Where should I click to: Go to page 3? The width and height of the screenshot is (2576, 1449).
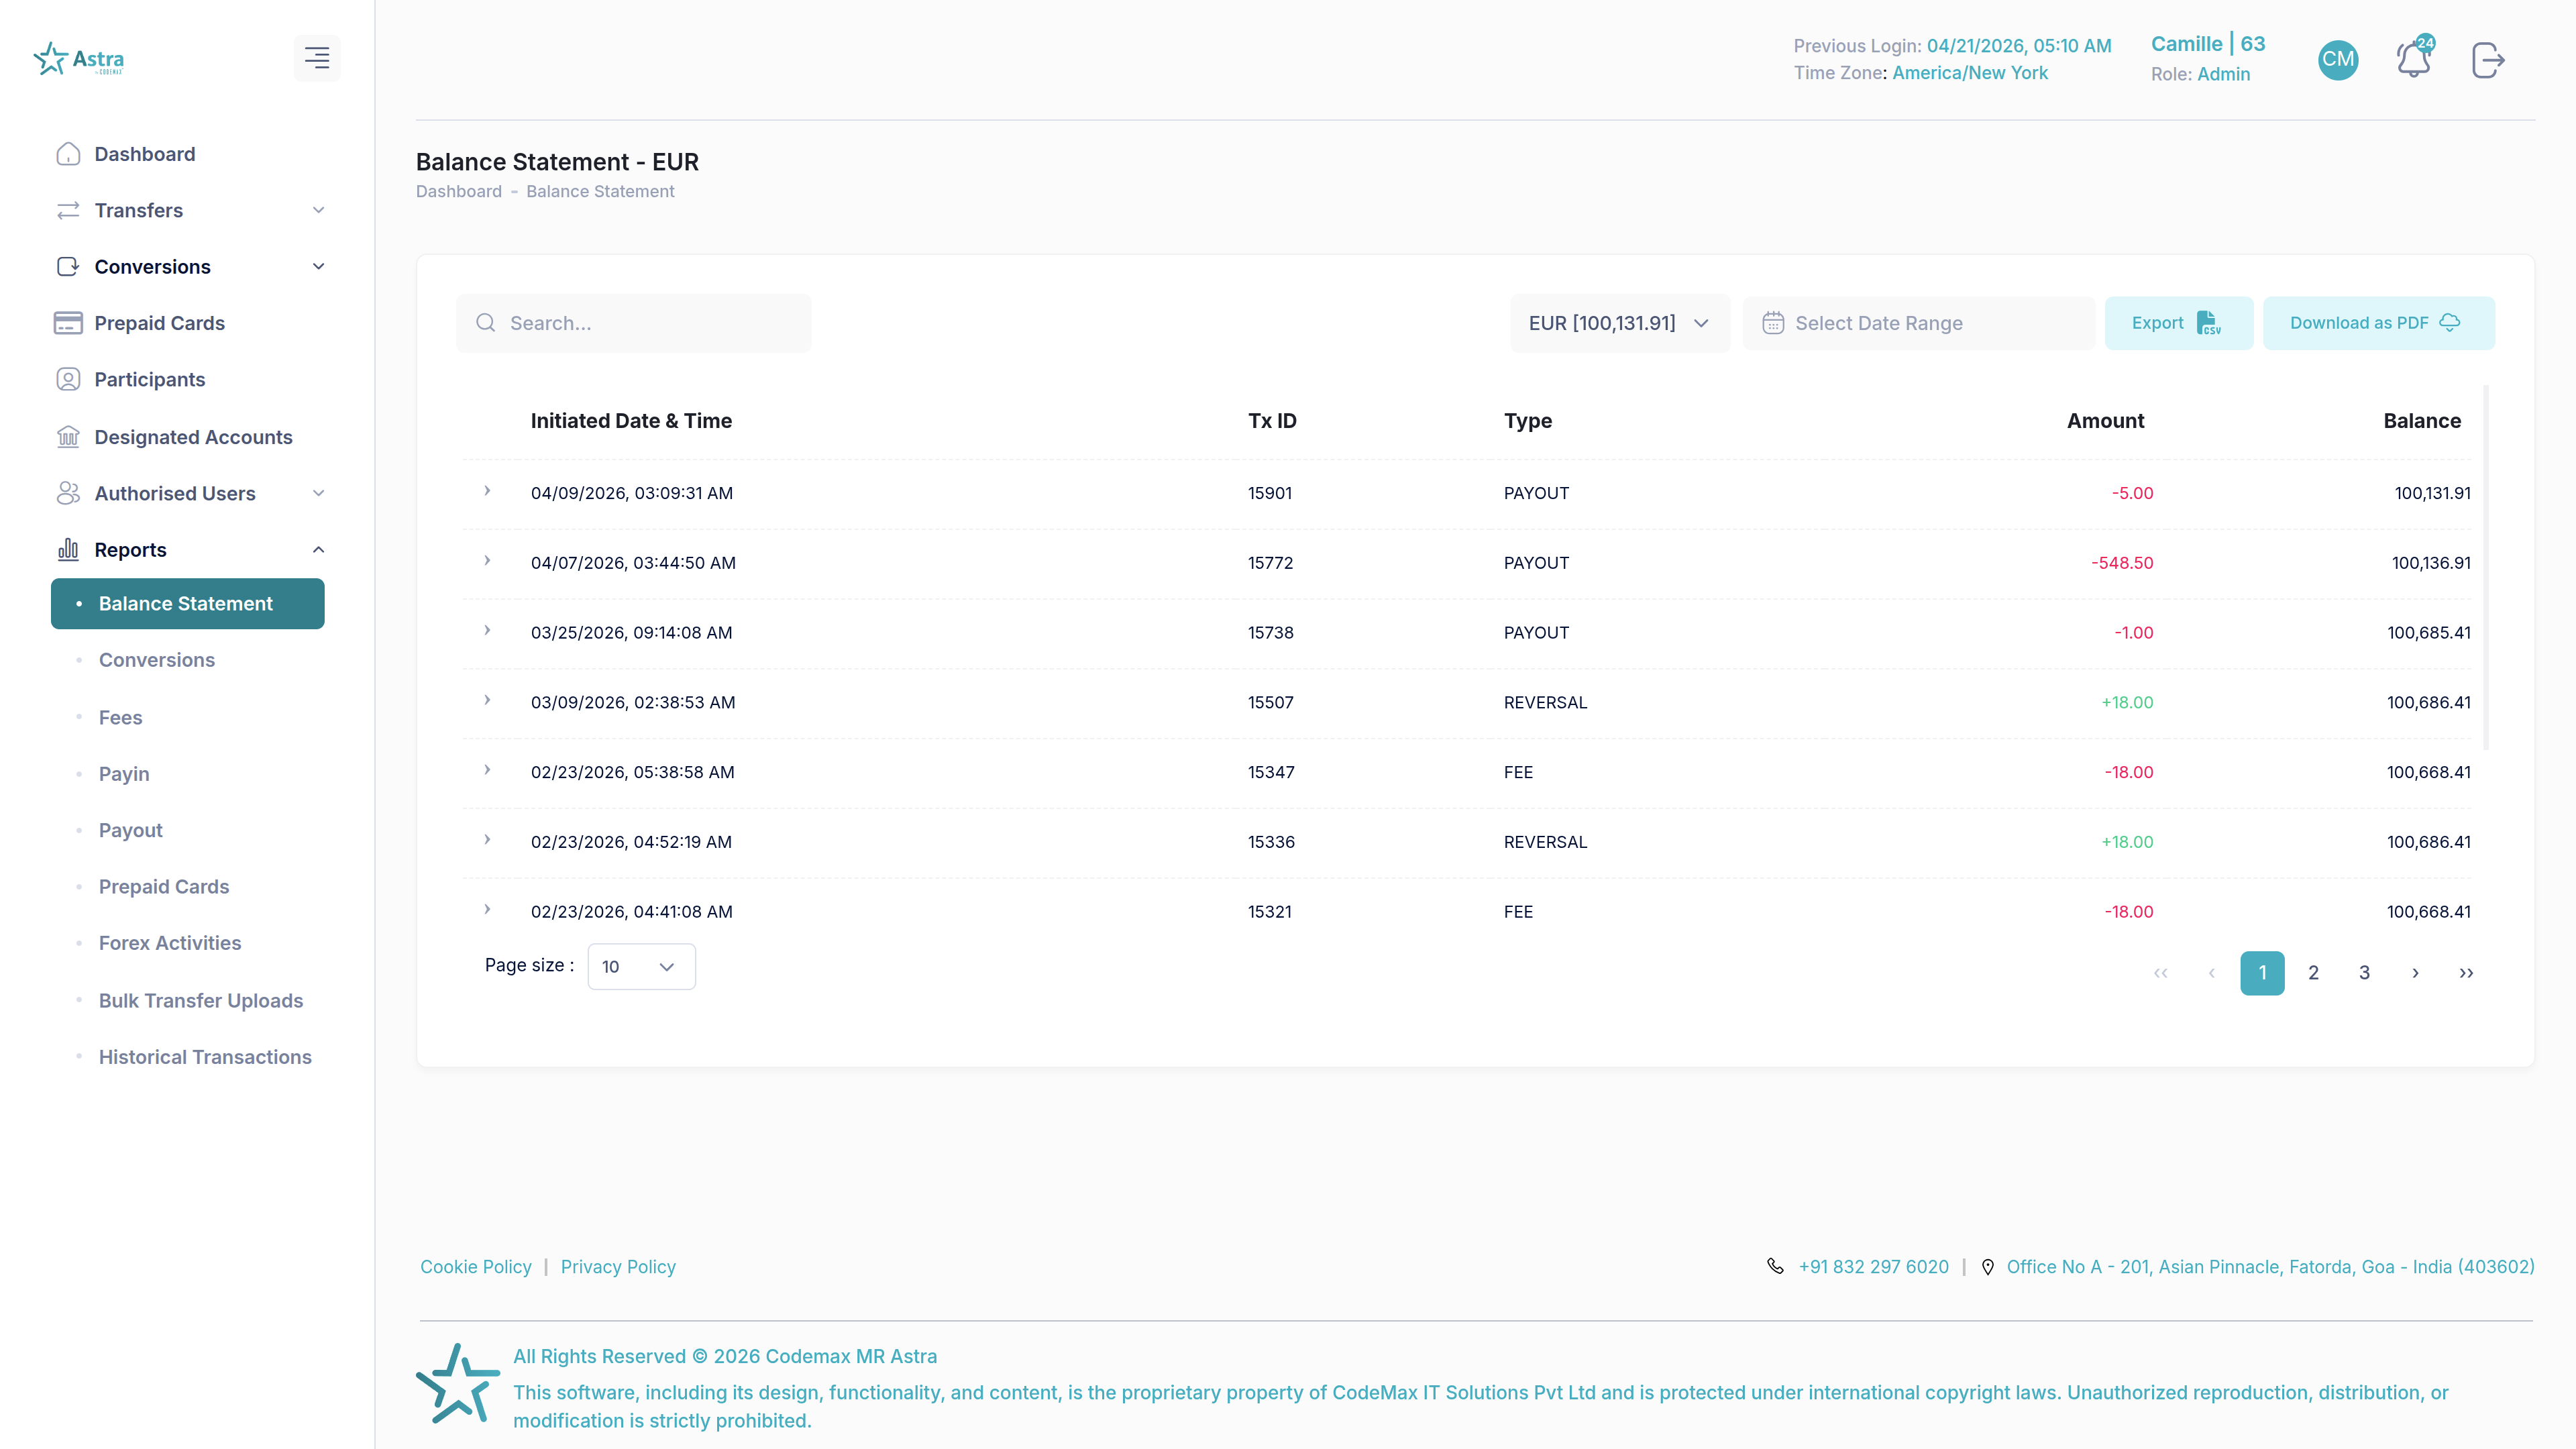point(2364,973)
